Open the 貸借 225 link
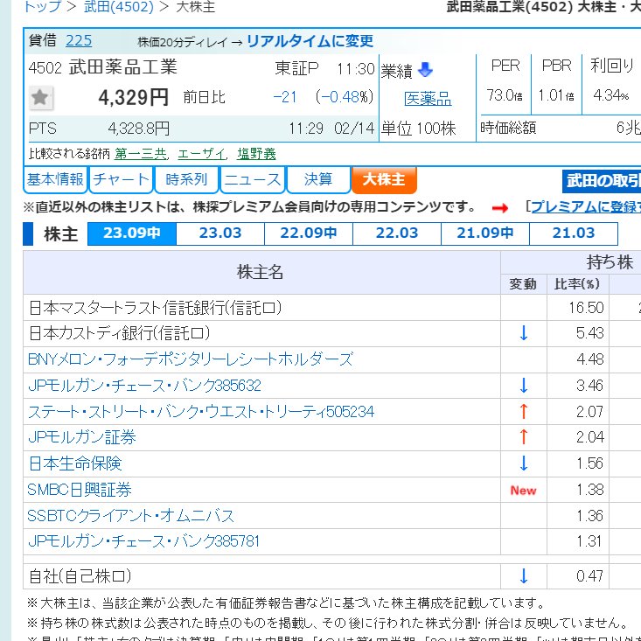641x641 pixels. click(78, 41)
